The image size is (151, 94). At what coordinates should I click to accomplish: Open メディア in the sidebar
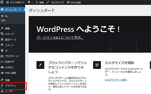10,34
